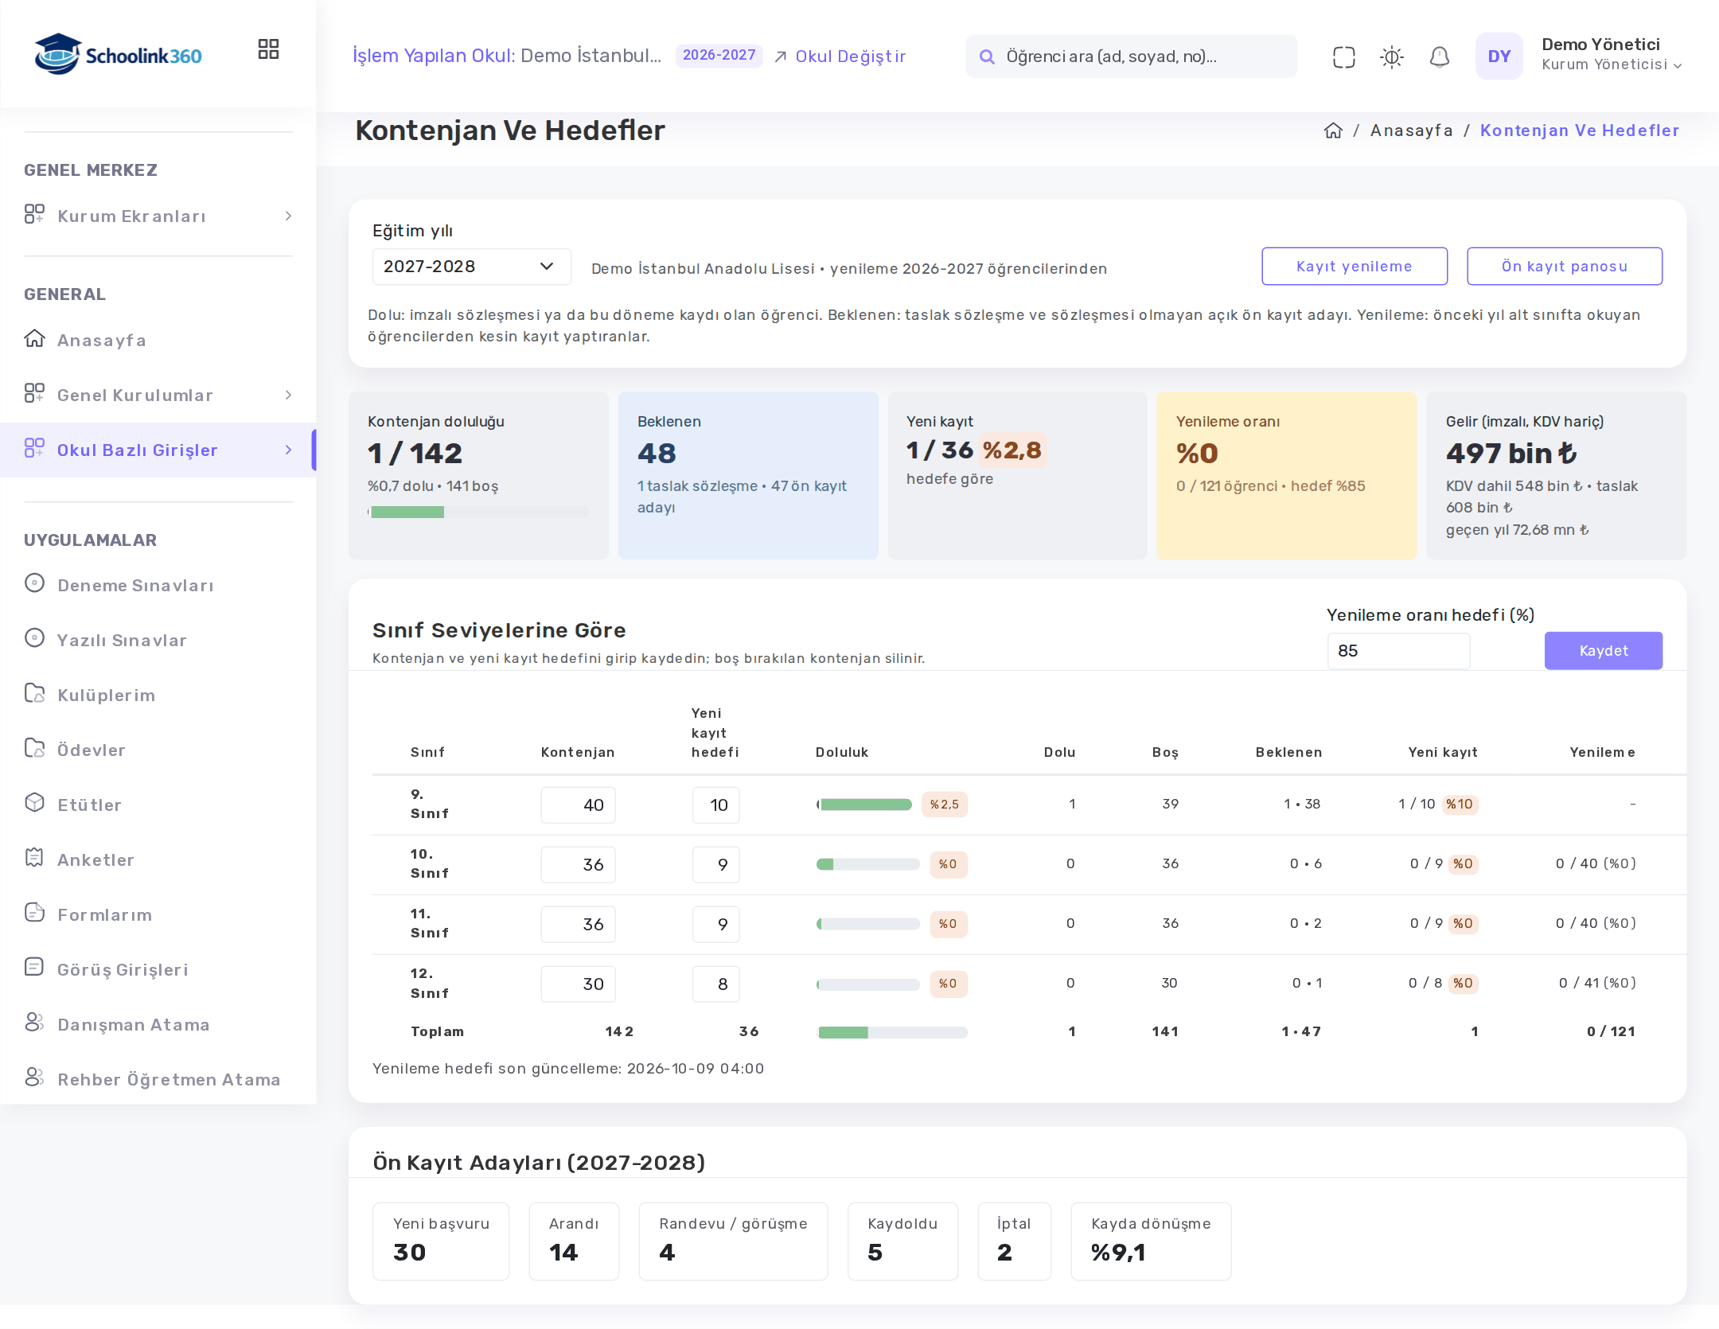
Task: Click the home icon in breadcrumb
Action: pos(1333,131)
